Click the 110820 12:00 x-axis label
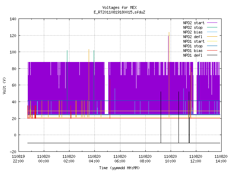 [196, 159]
